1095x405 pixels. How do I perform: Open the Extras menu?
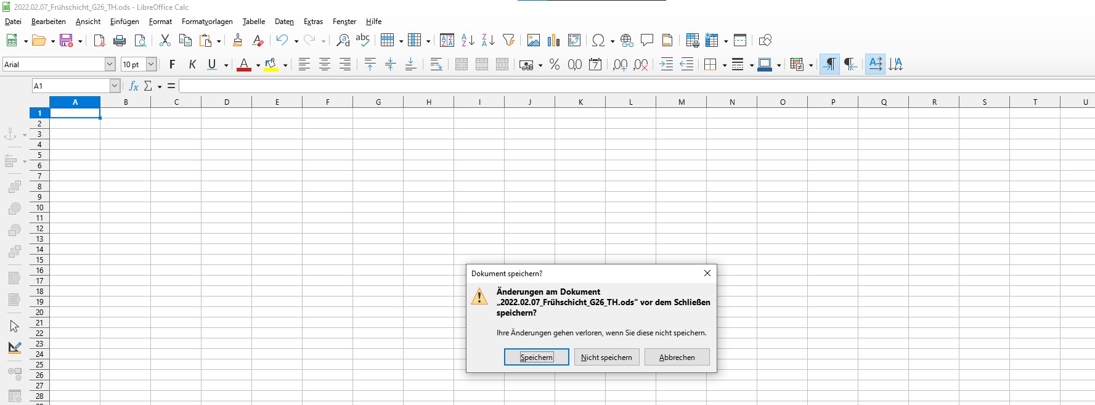313,22
